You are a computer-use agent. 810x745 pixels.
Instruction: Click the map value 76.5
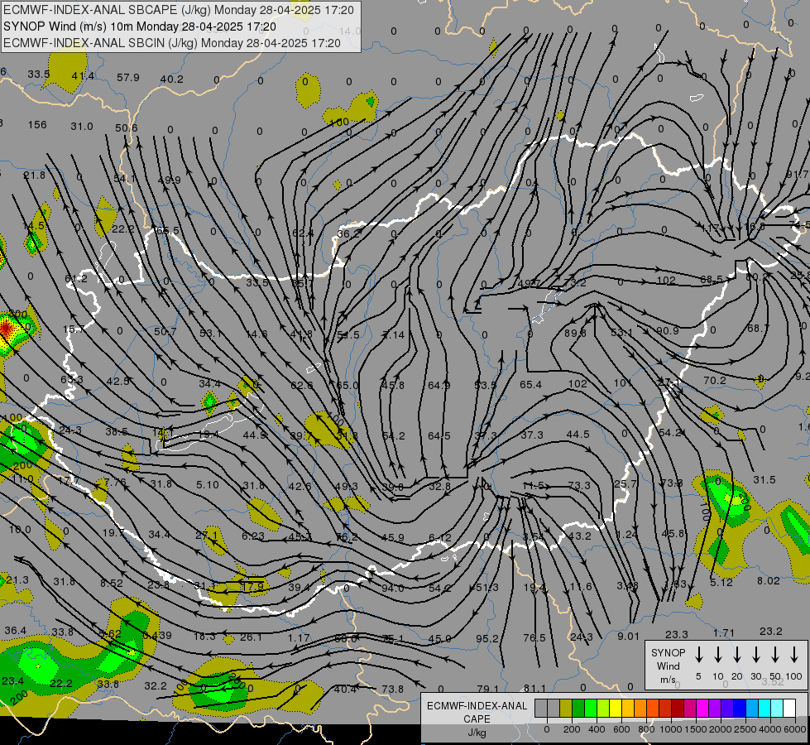tap(534, 637)
